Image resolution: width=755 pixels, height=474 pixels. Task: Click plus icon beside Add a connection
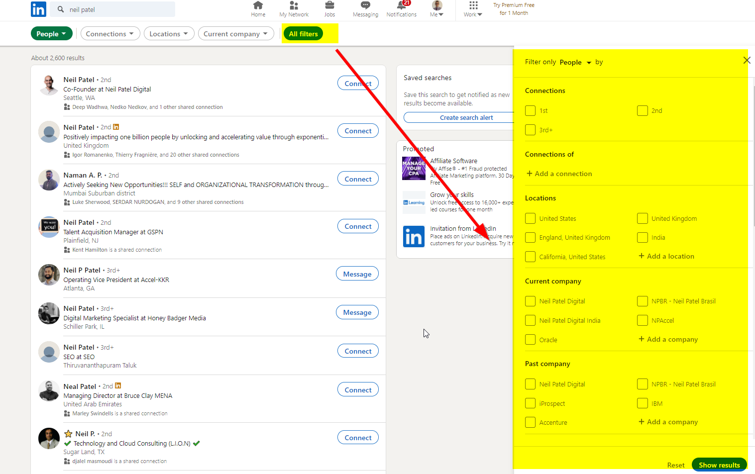(x=529, y=174)
